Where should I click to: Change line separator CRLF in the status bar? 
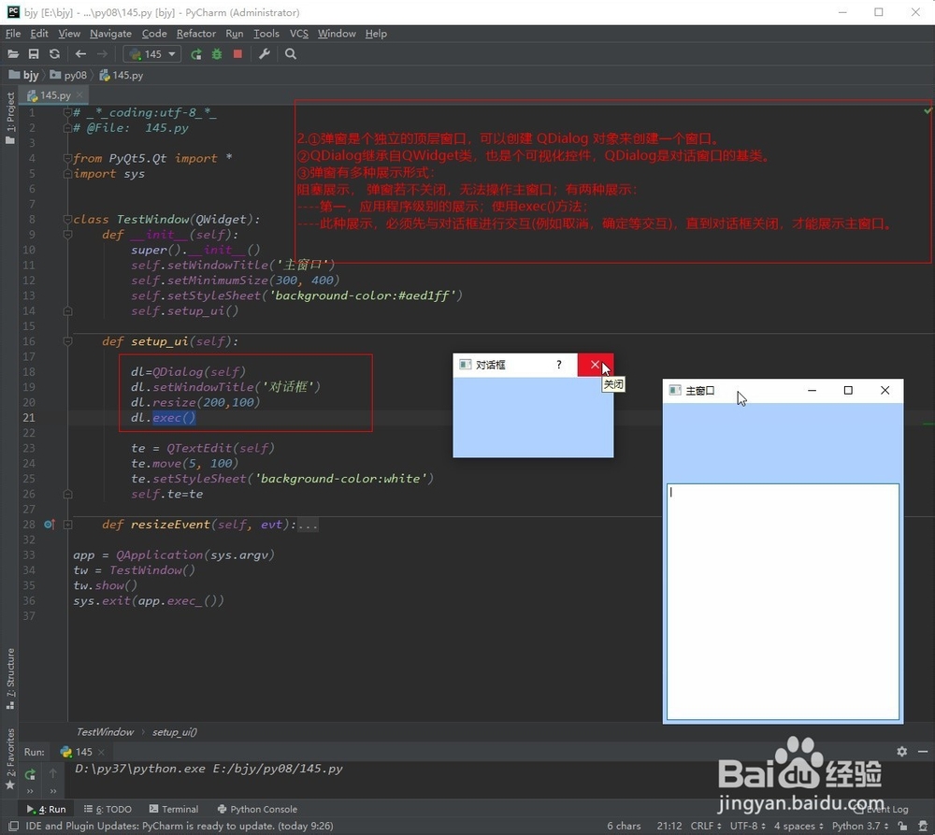[705, 826]
